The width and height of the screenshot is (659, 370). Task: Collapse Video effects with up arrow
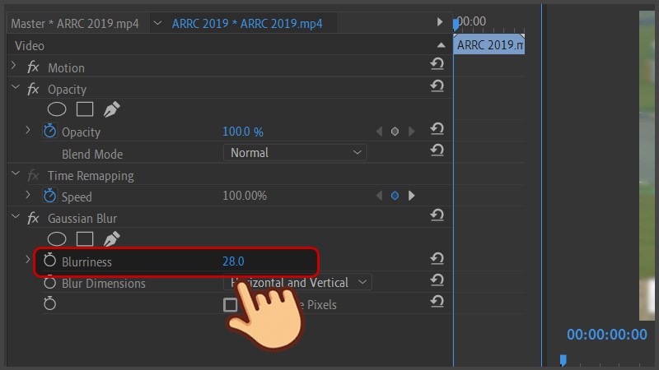[x=441, y=45]
